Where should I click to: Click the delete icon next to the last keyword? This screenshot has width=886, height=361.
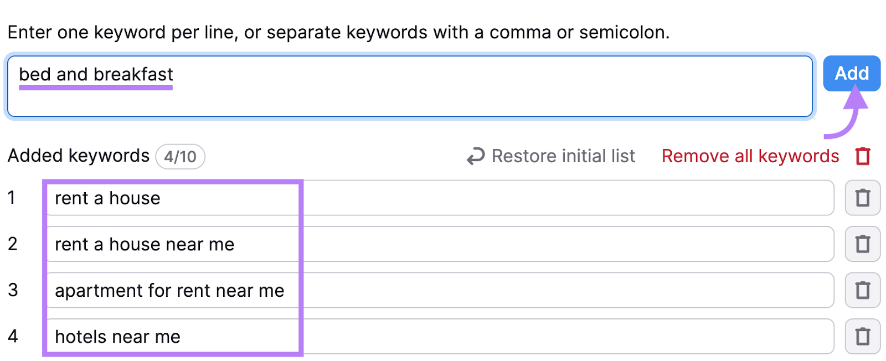pyautogui.click(x=862, y=336)
